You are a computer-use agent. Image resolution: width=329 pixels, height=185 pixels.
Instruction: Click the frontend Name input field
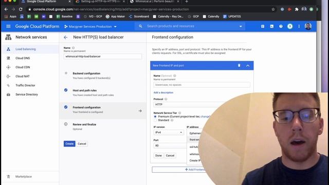click(x=202, y=85)
